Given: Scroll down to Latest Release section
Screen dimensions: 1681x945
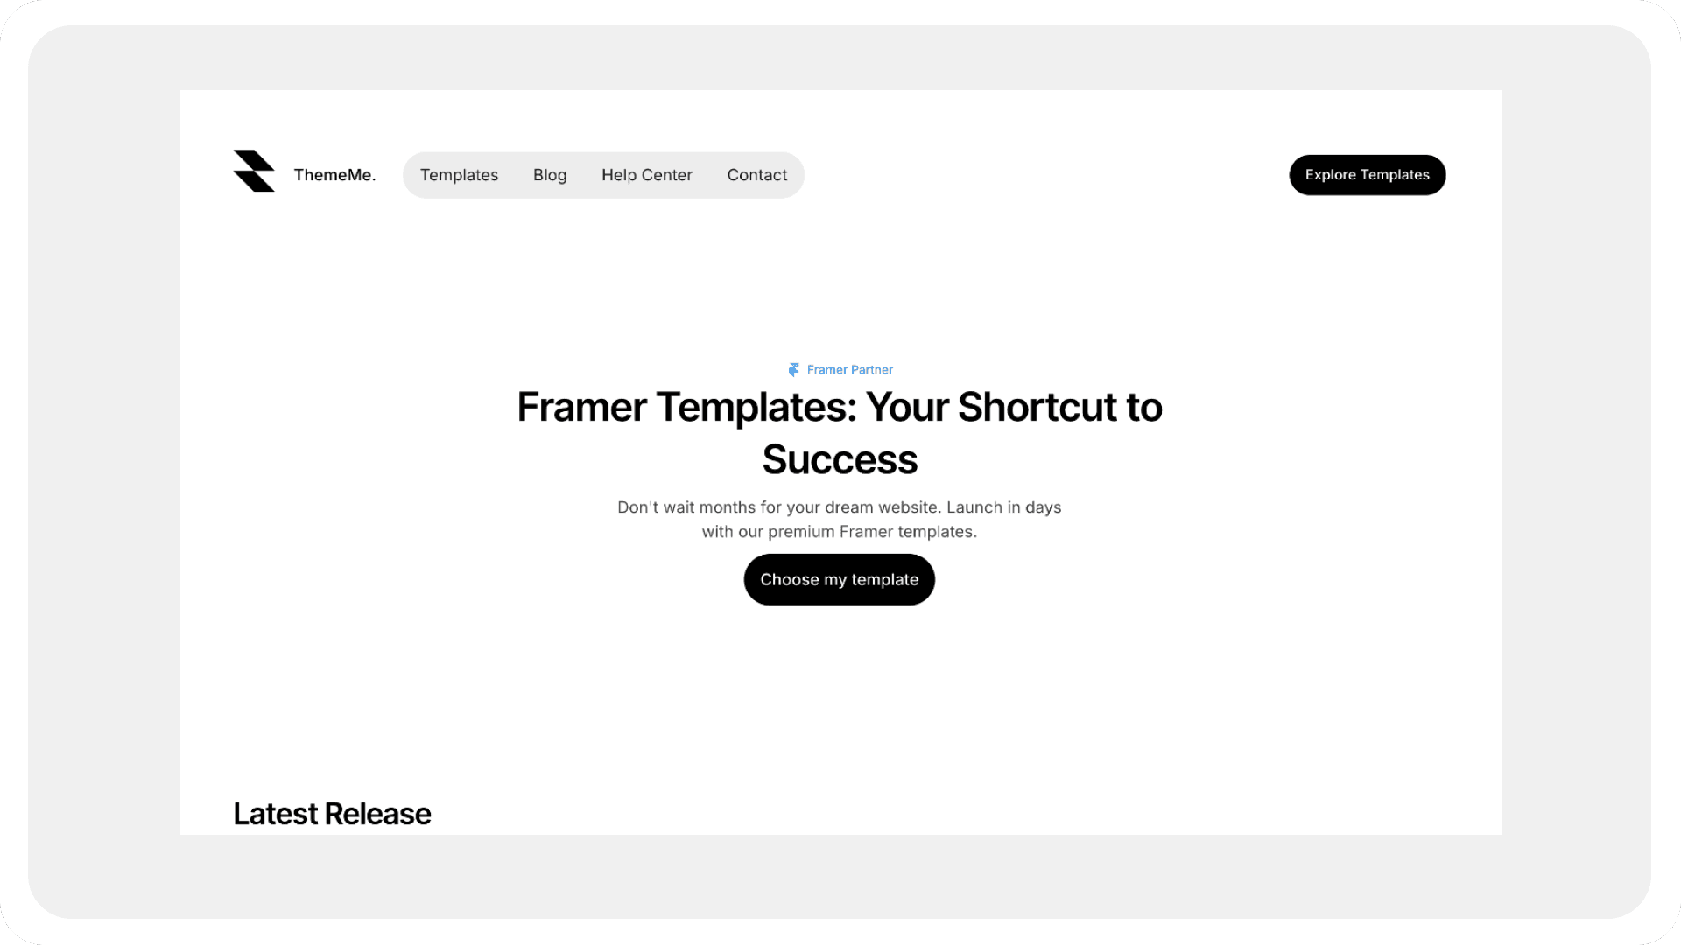Looking at the screenshot, I should (x=331, y=812).
